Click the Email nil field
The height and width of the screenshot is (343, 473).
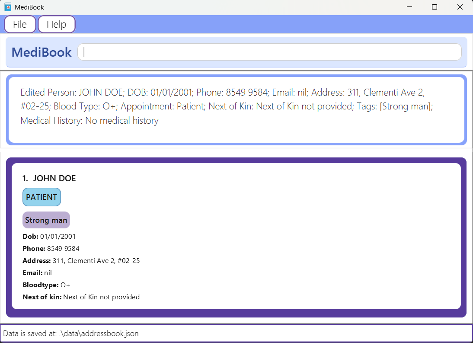pyautogui.click(x=37, y=272)
